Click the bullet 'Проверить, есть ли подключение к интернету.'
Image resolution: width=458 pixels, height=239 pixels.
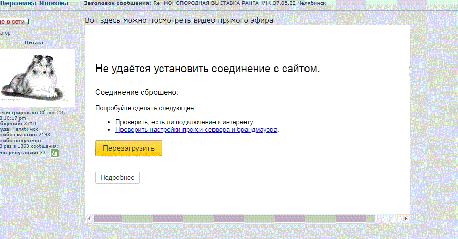185,122
